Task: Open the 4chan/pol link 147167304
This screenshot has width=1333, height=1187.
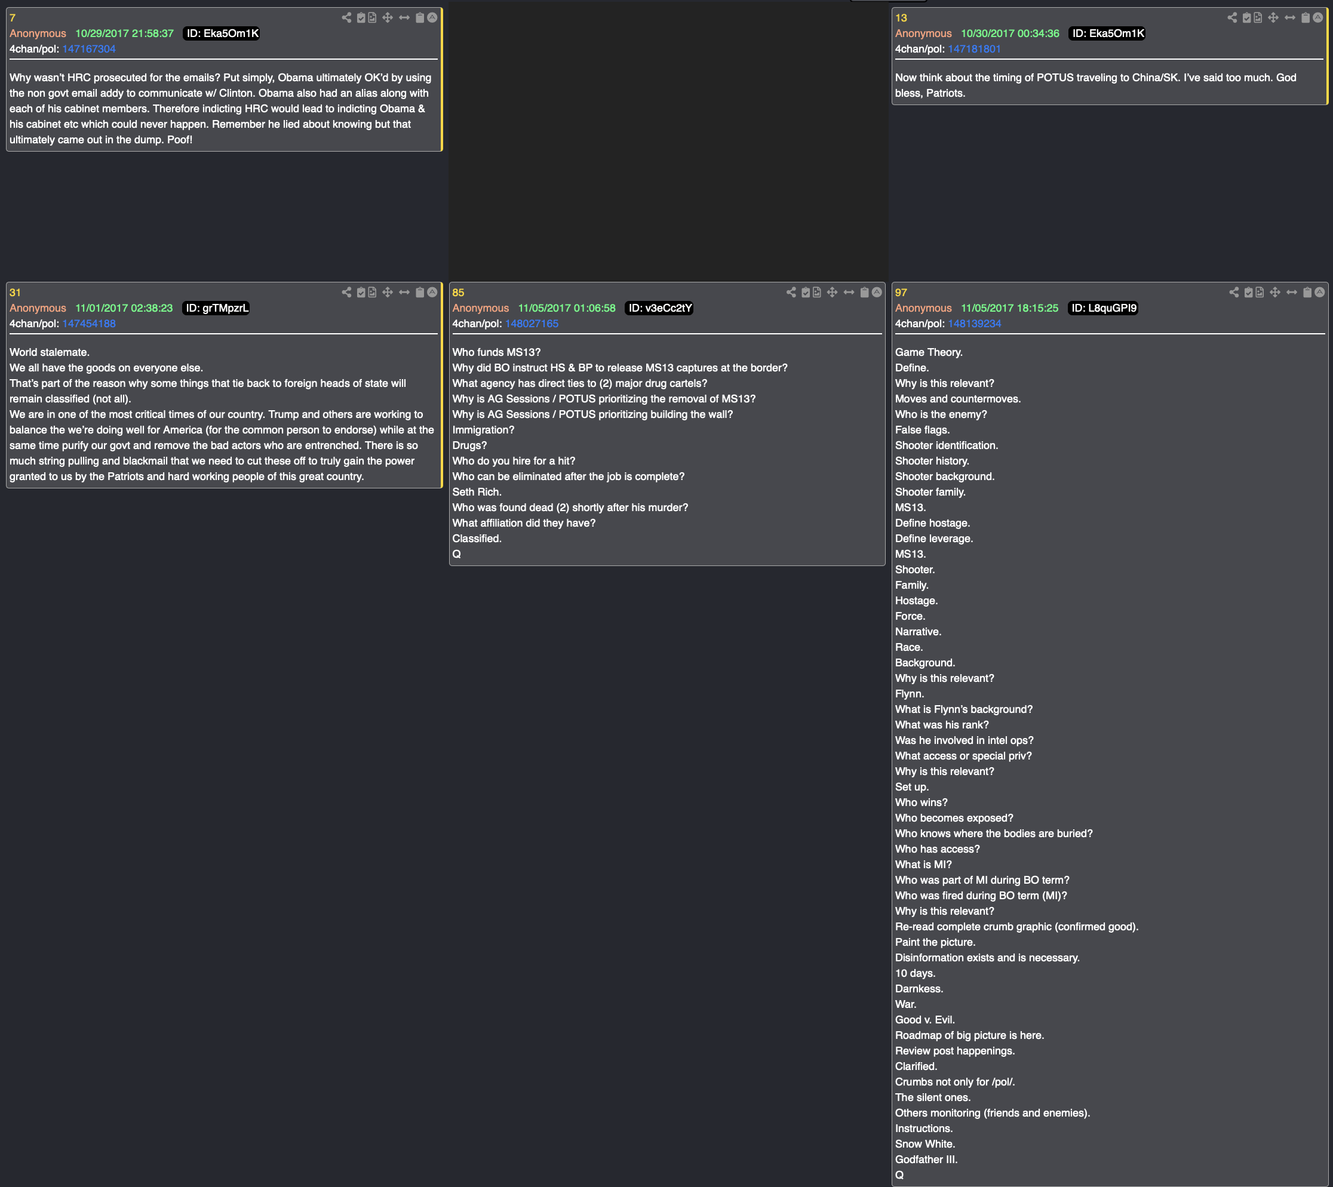Action: pos(89,49)
